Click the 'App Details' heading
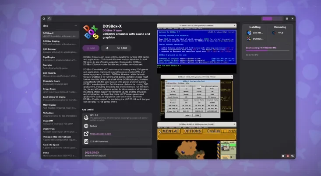The width and height of the screenshot is (321, 176). tap(88, 110)
